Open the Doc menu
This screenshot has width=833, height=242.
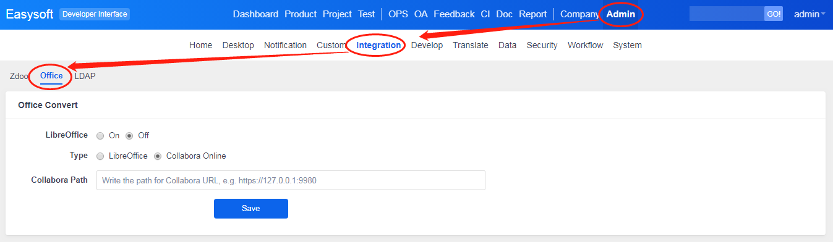click(504, 14)
